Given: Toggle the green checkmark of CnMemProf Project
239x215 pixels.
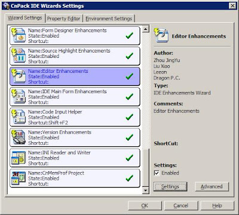Looking at the screenshot, I should 130,178.
